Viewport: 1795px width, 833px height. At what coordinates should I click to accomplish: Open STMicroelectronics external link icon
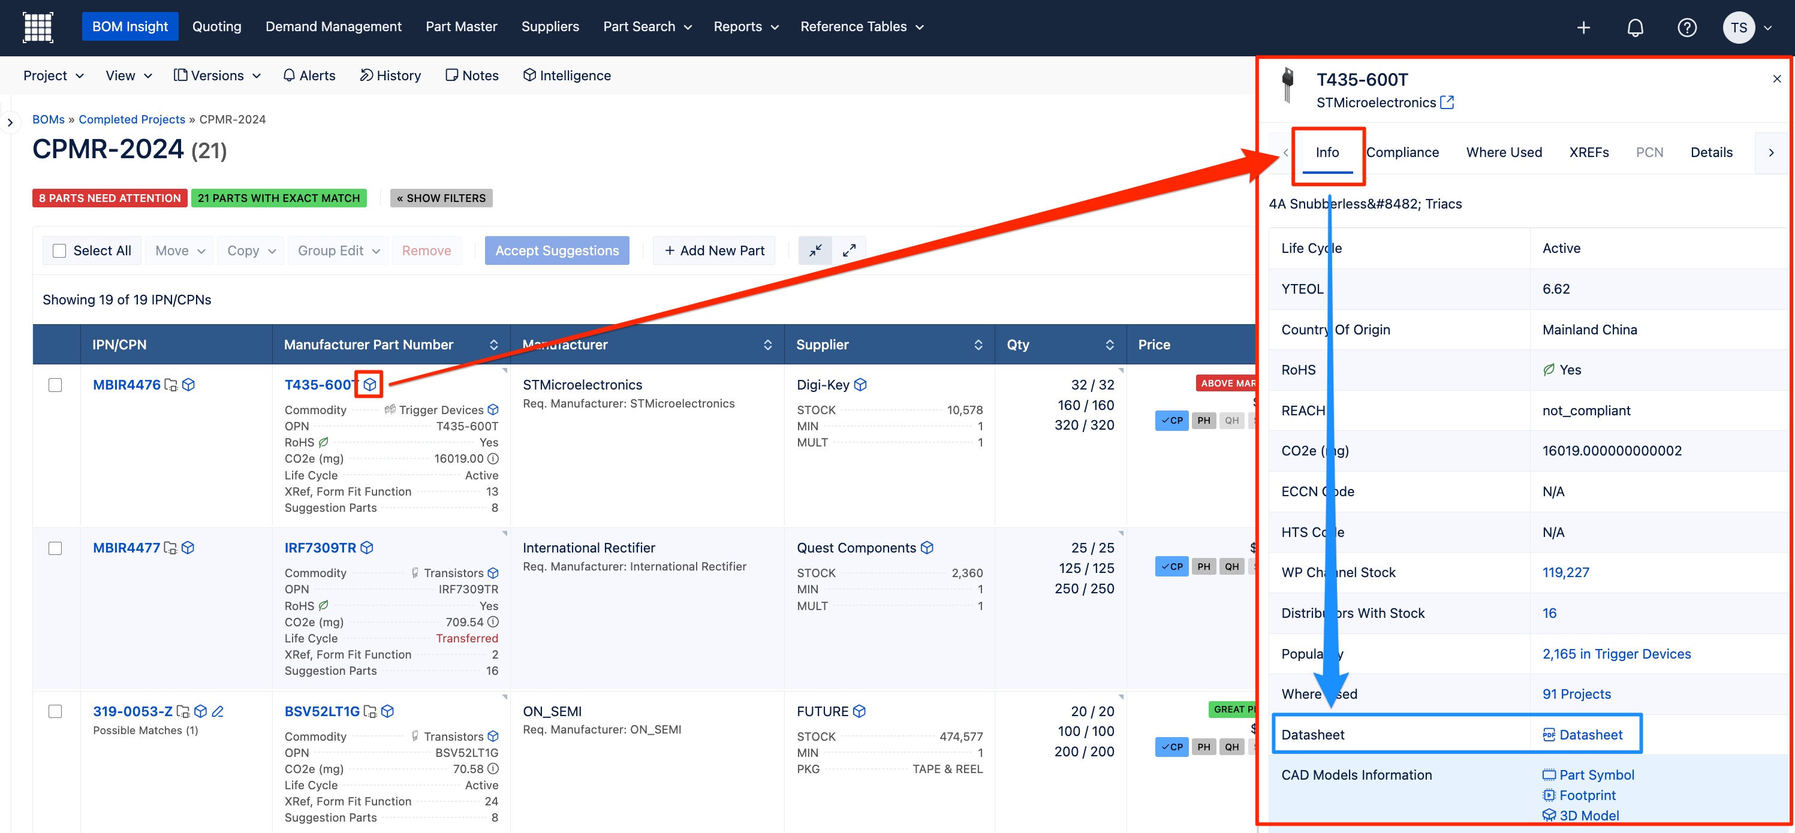[1447, 102]
